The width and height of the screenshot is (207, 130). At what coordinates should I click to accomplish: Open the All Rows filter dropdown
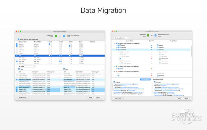coord(27,66)
